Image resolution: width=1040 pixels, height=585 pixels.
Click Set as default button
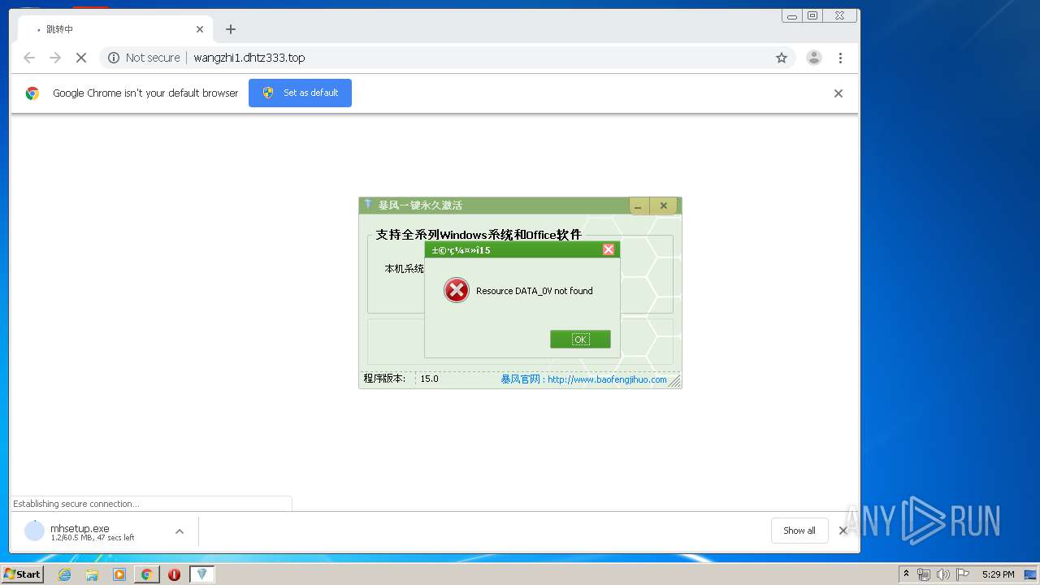point(300,93)
